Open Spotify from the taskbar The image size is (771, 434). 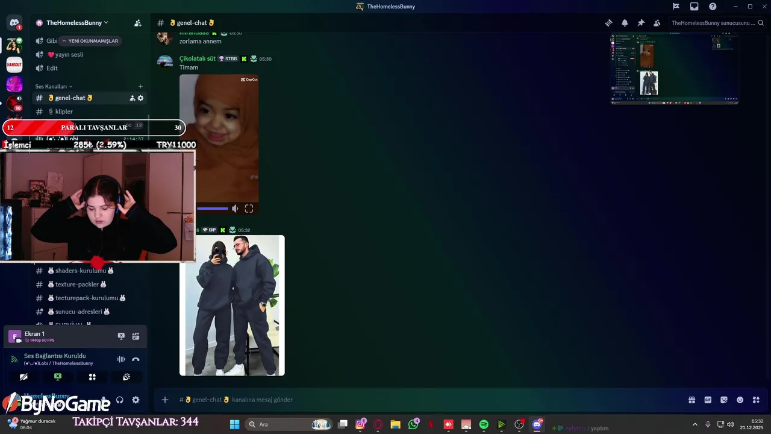coord(484,424)
